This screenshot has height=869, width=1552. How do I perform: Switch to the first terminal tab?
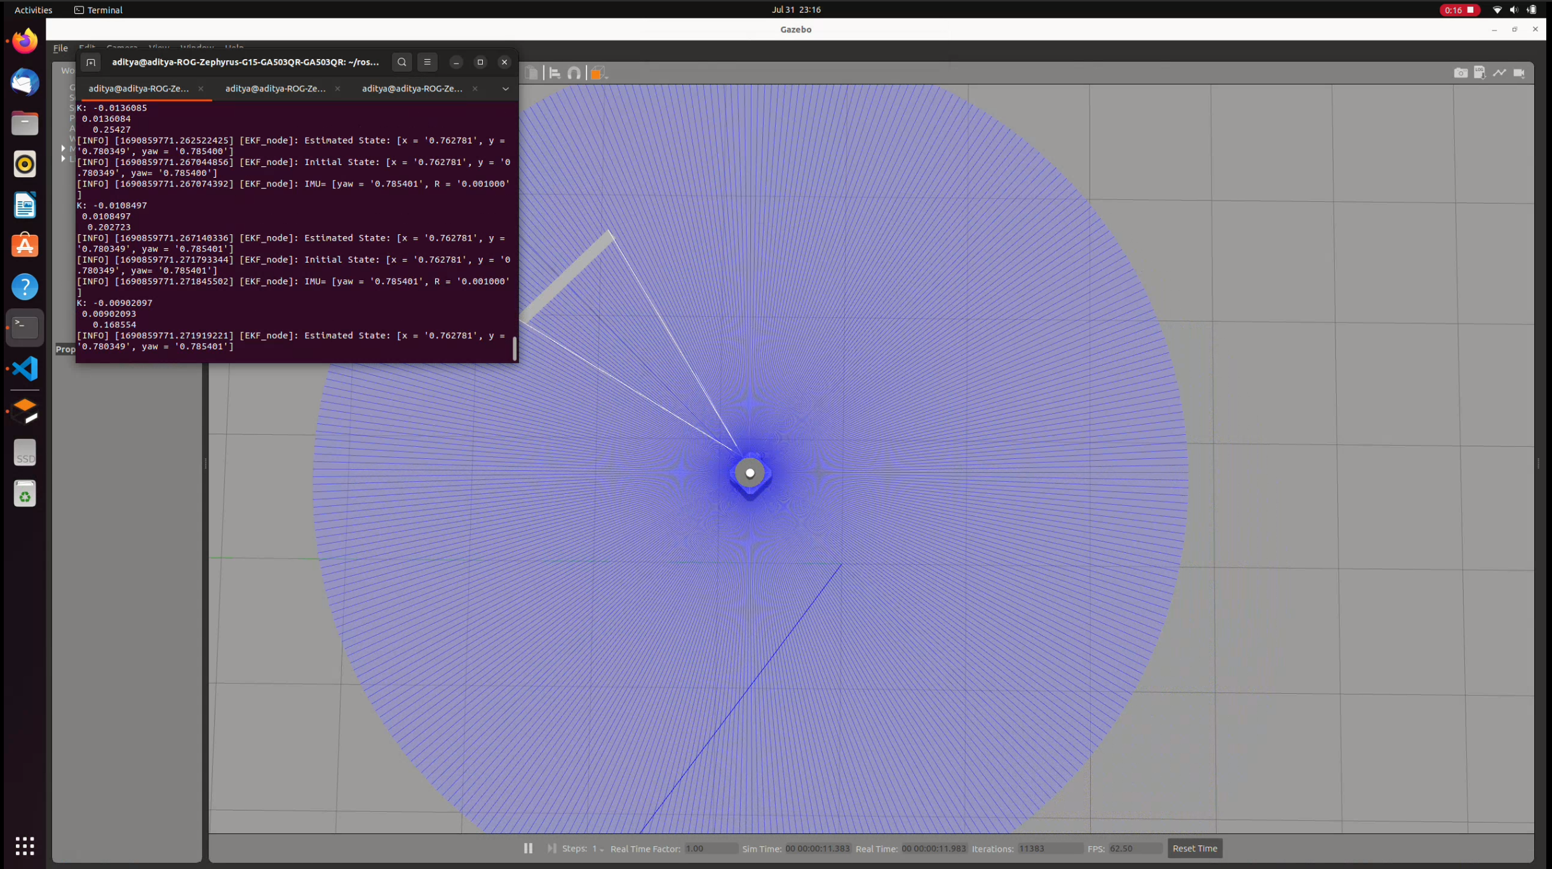click(138, 89)
